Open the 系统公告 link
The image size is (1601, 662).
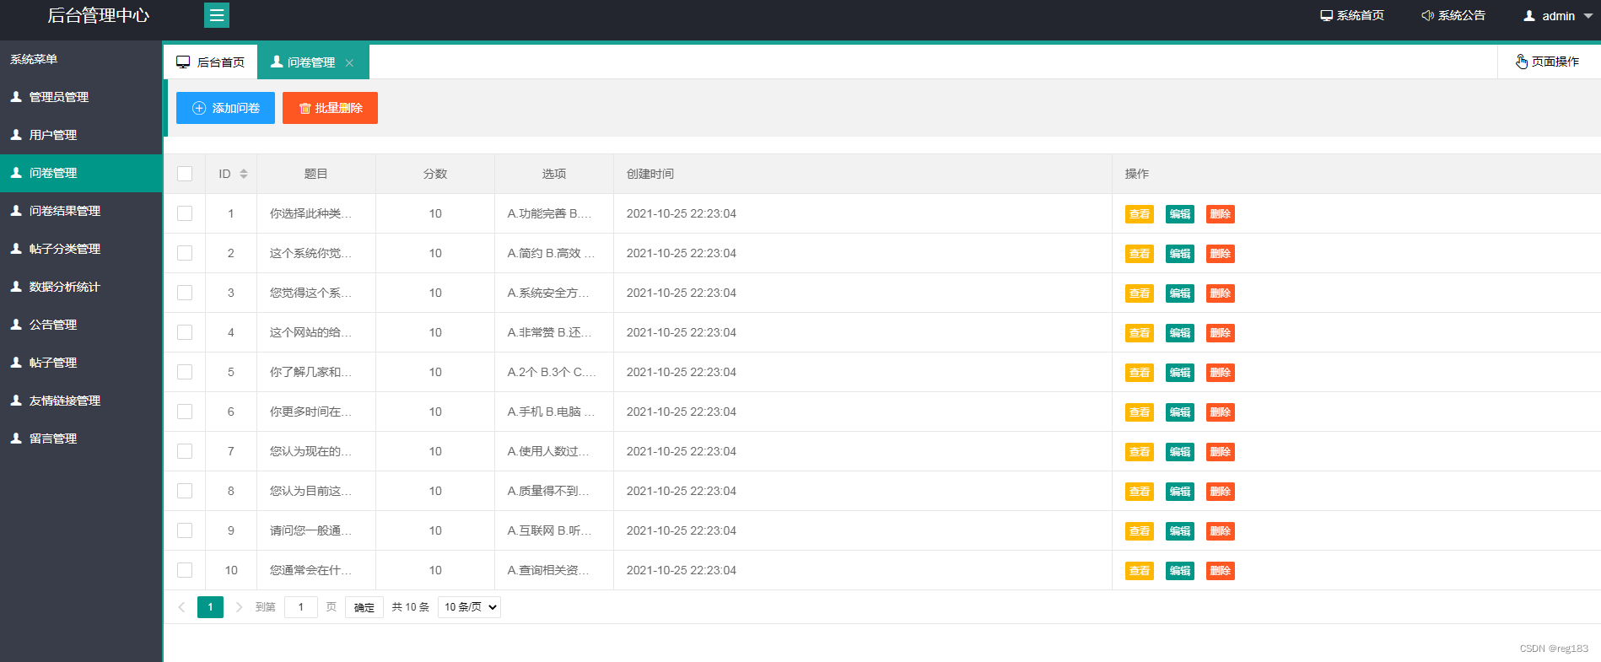coord(1453,16)
